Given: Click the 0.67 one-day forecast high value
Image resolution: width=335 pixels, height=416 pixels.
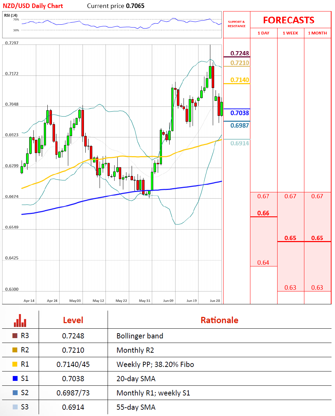Looking at the screenshot, I should (263, 196).
